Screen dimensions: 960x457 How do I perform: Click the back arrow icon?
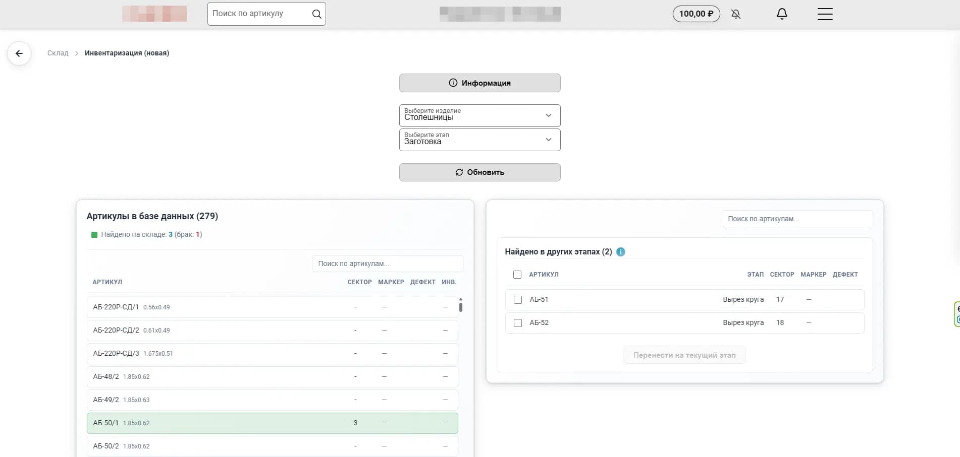[x=20, y=53]
